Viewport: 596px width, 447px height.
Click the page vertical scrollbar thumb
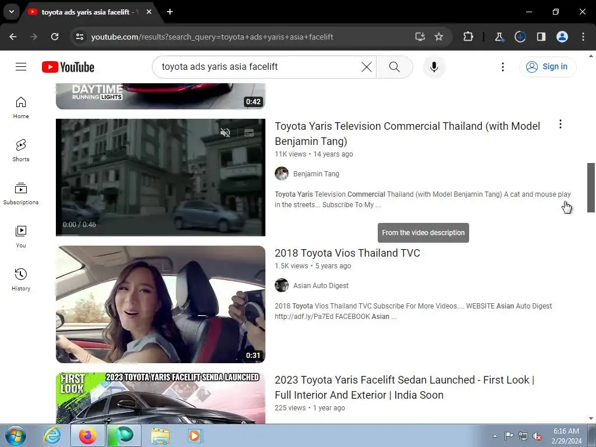tap(591, 187)
